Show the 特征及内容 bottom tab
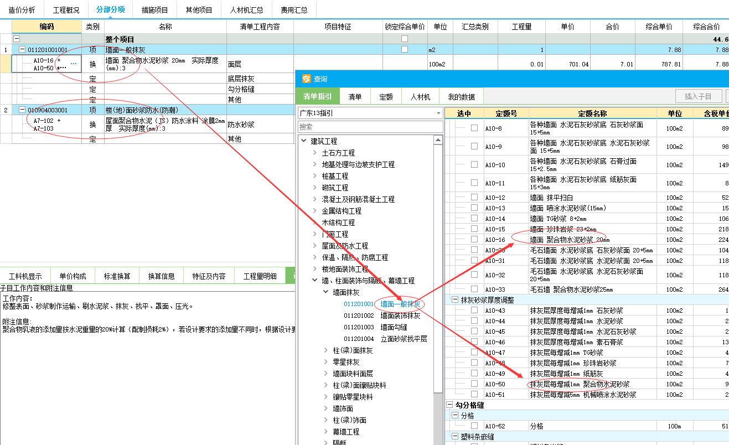 pos(209,276)
